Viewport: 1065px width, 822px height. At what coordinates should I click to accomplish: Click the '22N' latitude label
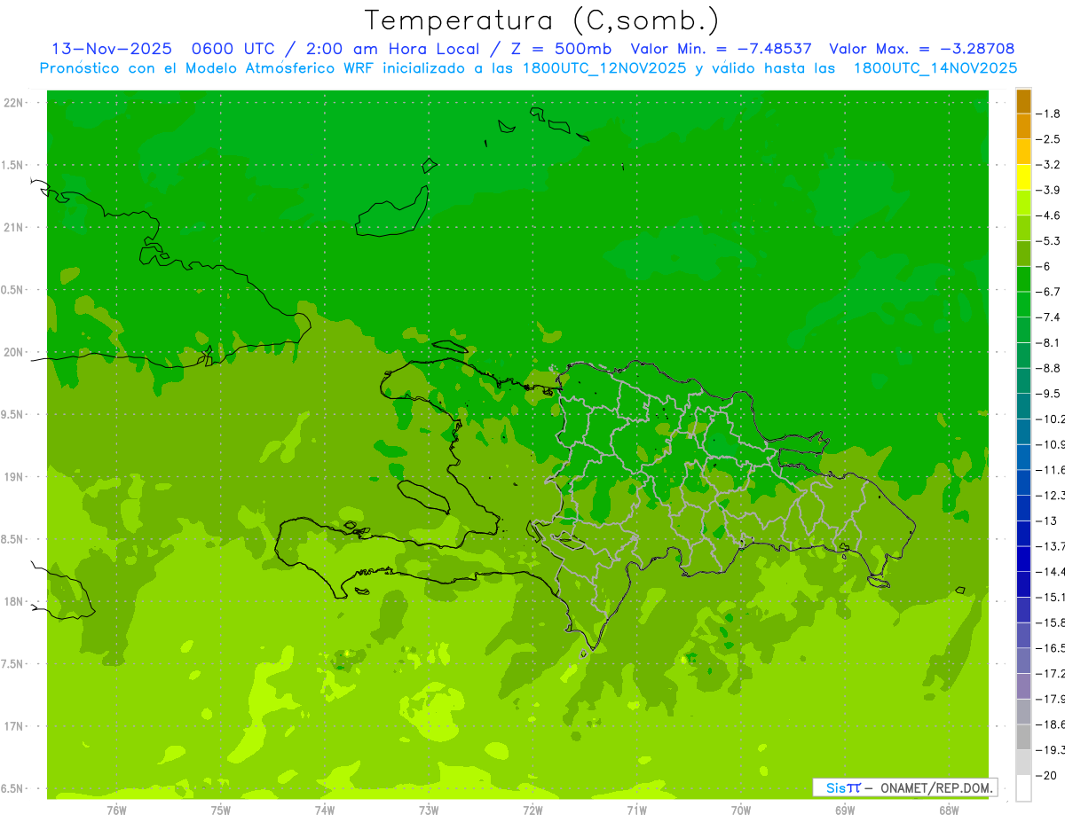pyautogui.click(x=14, y=103)
